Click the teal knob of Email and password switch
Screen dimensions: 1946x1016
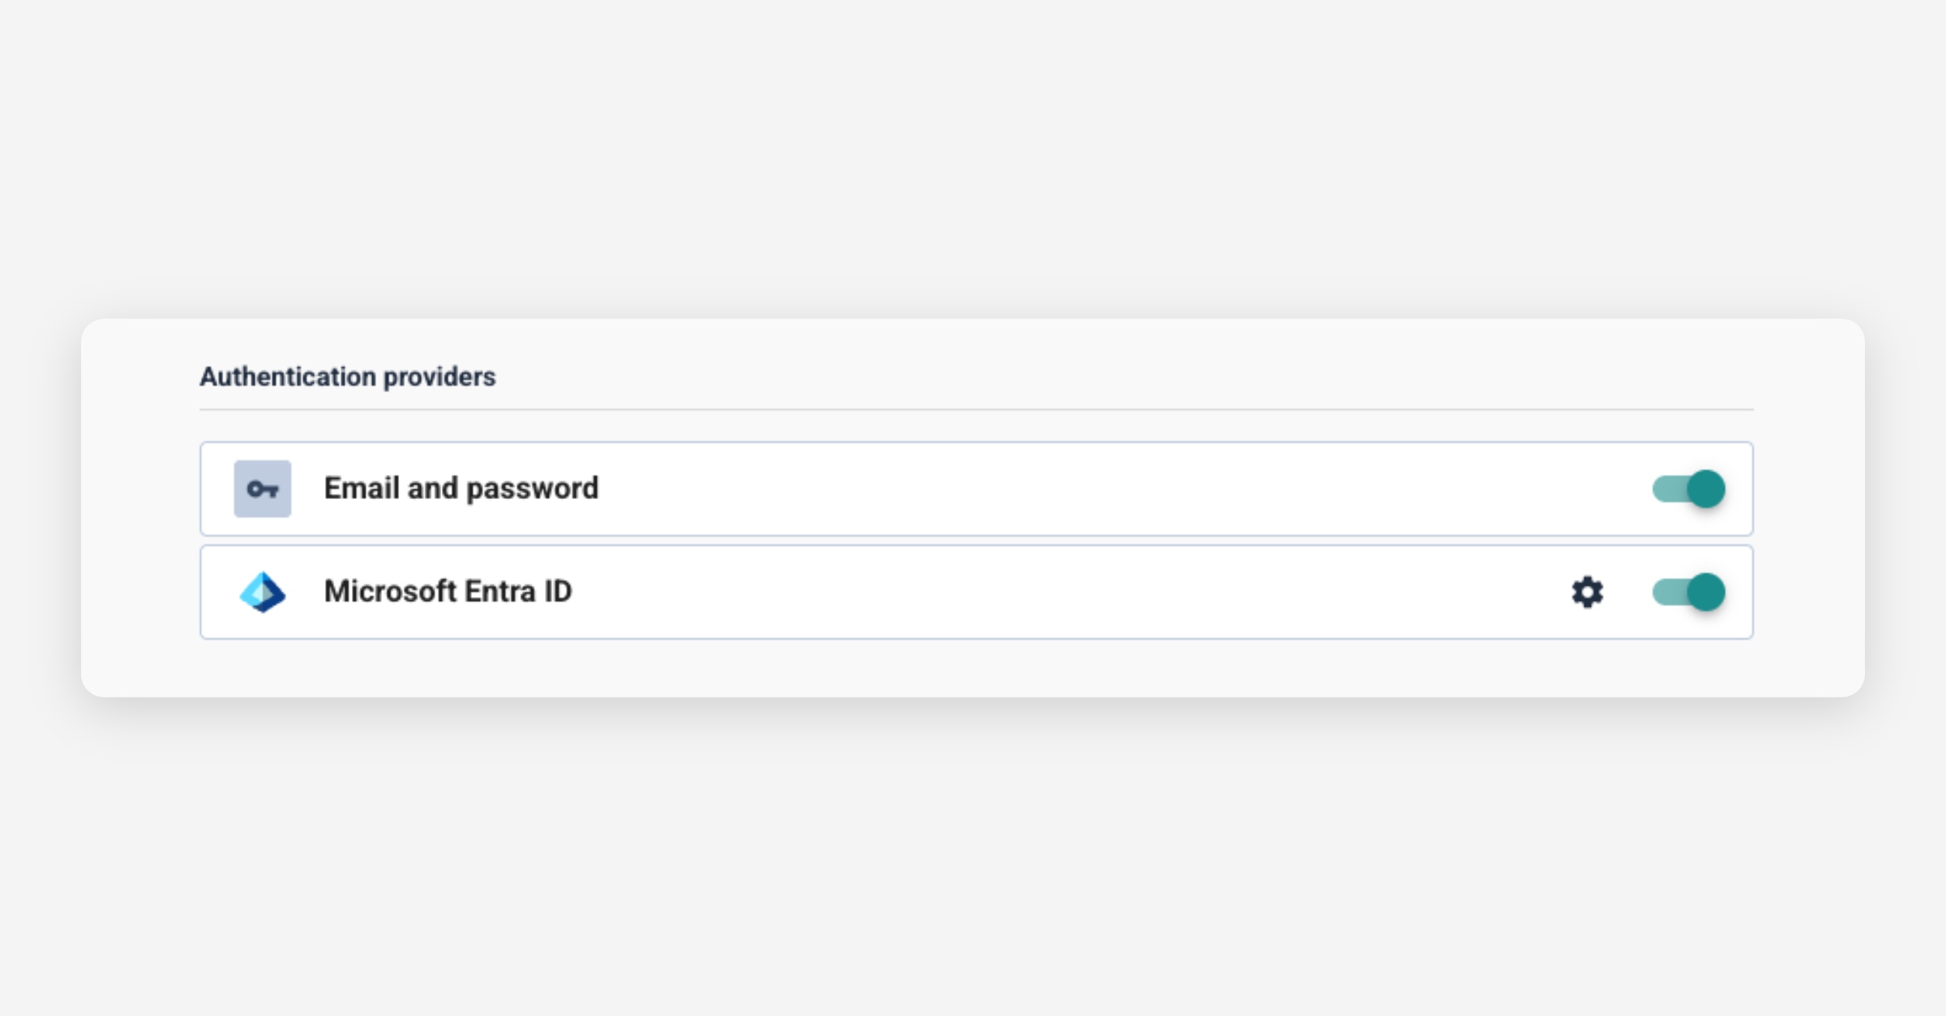coord(1706,489)
